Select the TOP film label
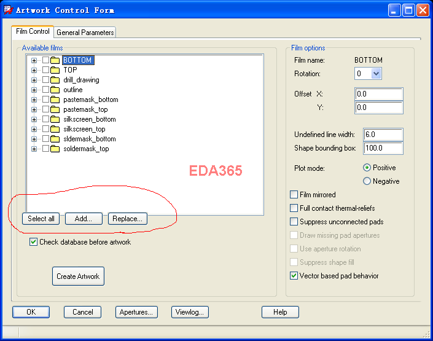 (x=70, y=70)
